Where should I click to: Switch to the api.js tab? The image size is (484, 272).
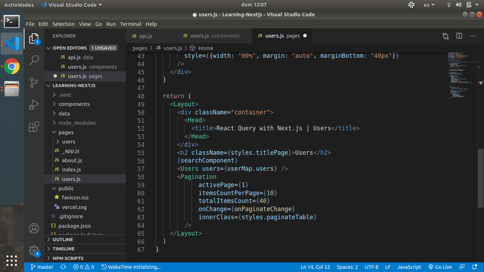click(x=146, y=36)
